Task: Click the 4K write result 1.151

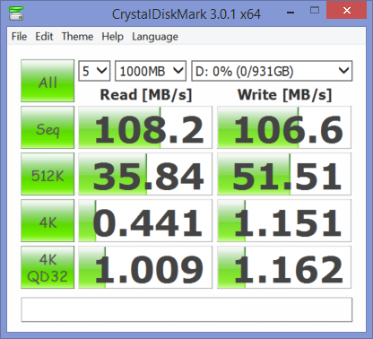Action: [284, 221]
